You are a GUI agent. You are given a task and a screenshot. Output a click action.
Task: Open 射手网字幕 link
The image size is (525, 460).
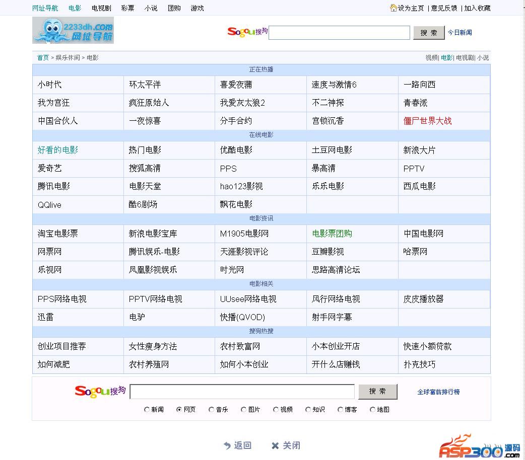tap(332, 317)
